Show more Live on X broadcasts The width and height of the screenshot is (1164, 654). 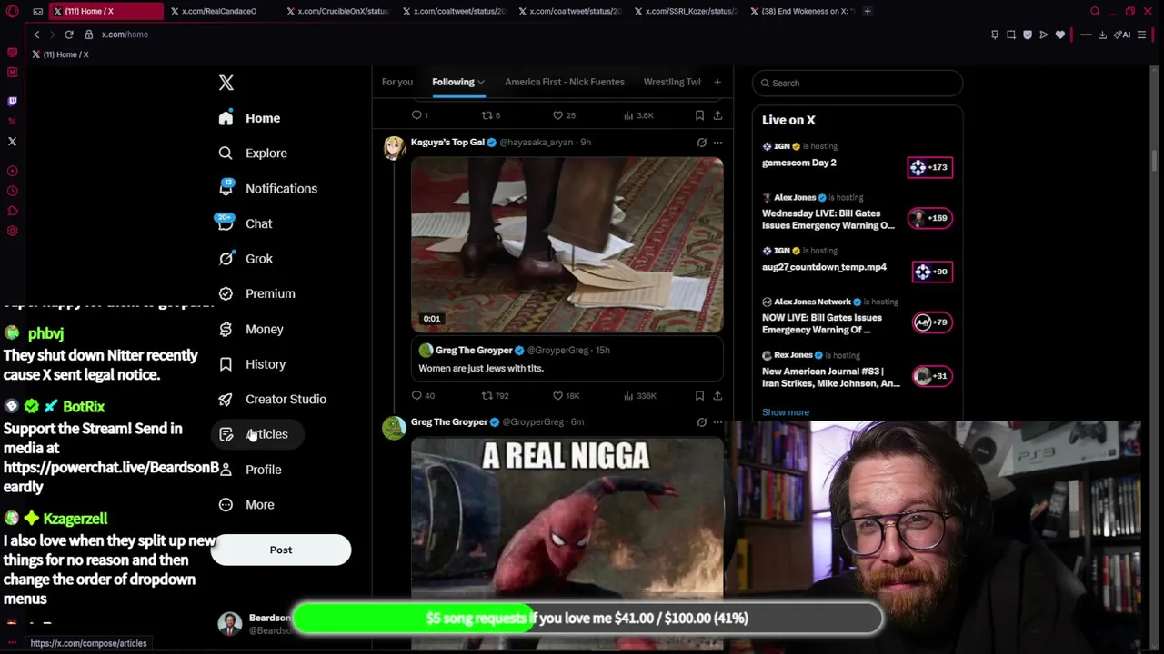tap(786, 412)
